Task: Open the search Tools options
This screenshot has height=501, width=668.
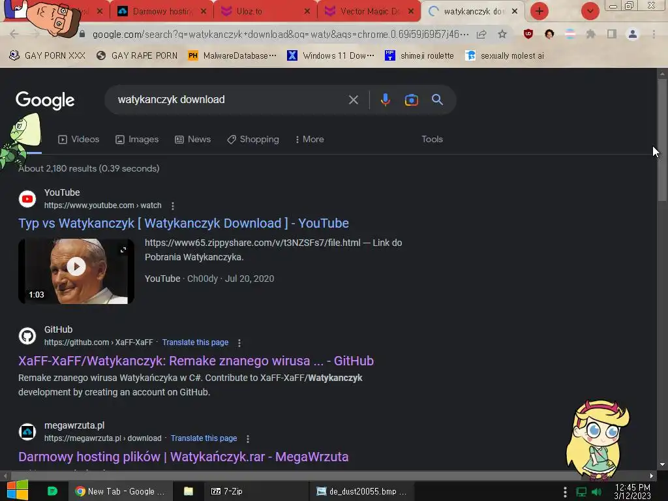Action: pos(432,140)
